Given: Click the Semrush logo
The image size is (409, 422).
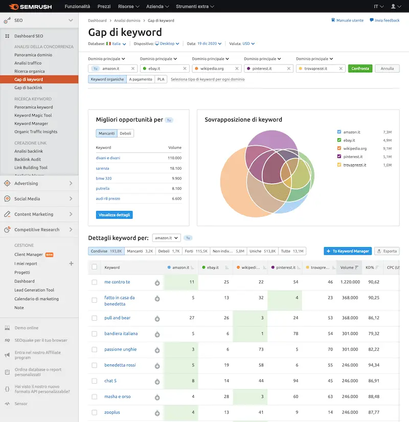Looking at the screenshot, I should [x=30, y=7].
